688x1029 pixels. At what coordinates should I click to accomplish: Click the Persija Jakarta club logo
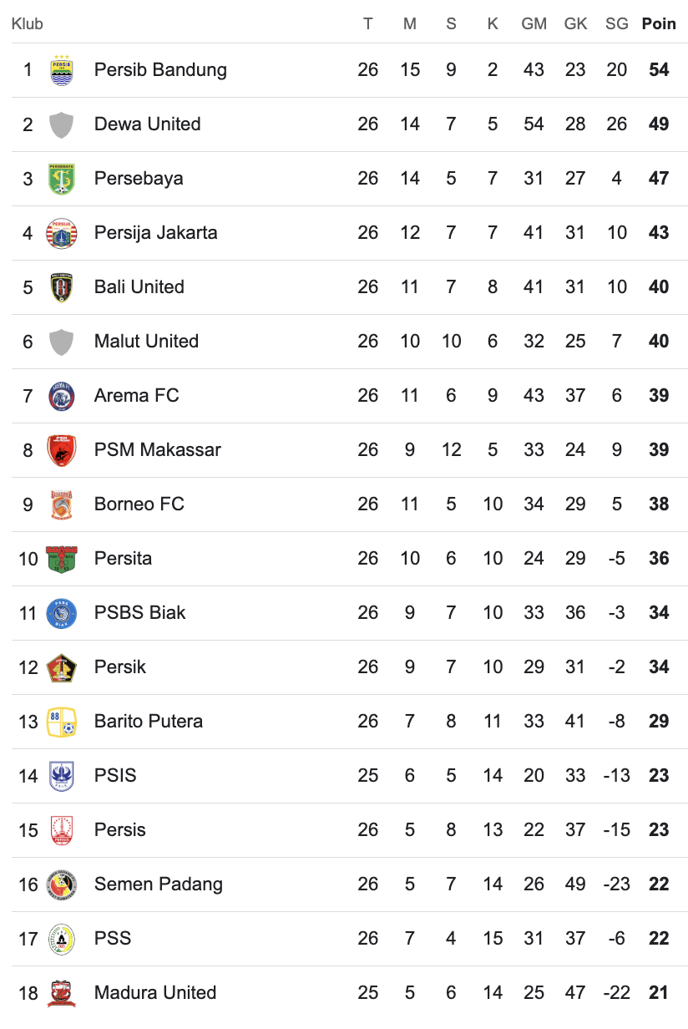click(x=62, y=233)
